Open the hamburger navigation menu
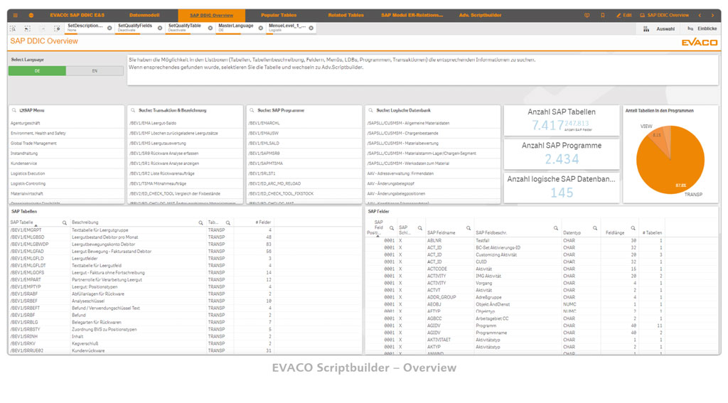Image resolution: width=728 pixels, height=403 pixels. coord(16,16)
